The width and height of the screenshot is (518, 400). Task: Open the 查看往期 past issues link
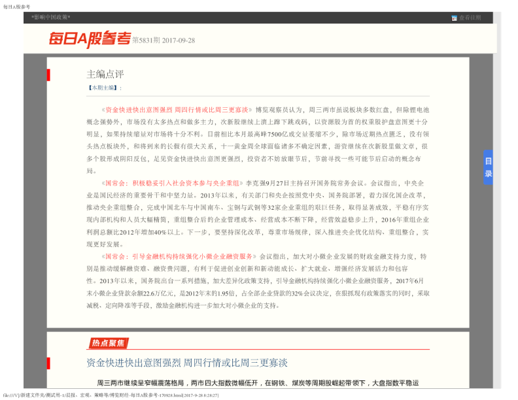click(x=470, y=18)
